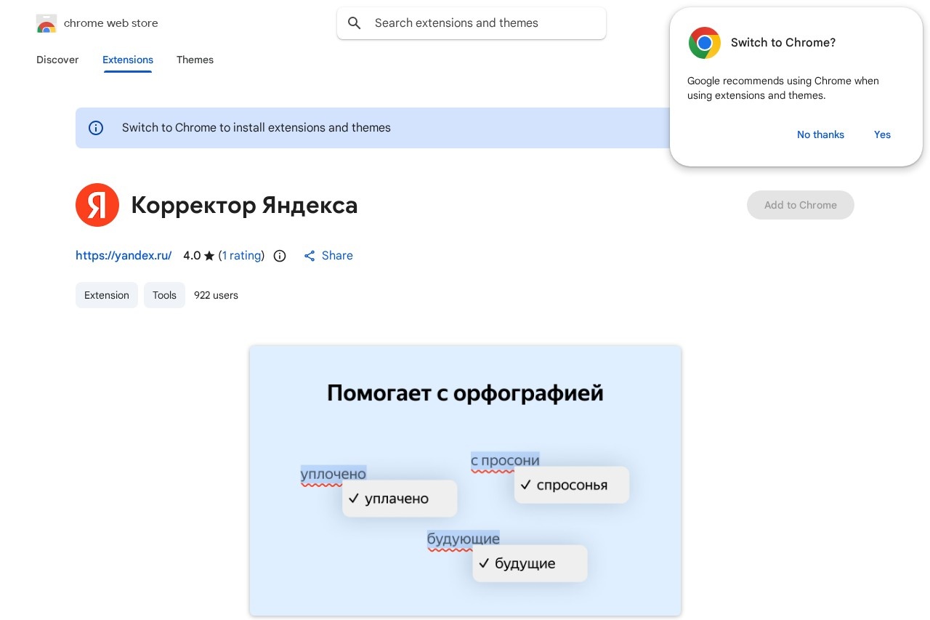Switch to the Themes tab
The width and height of the screenshot is (930, 620).
pyautogui.click(x=195, y=60)
